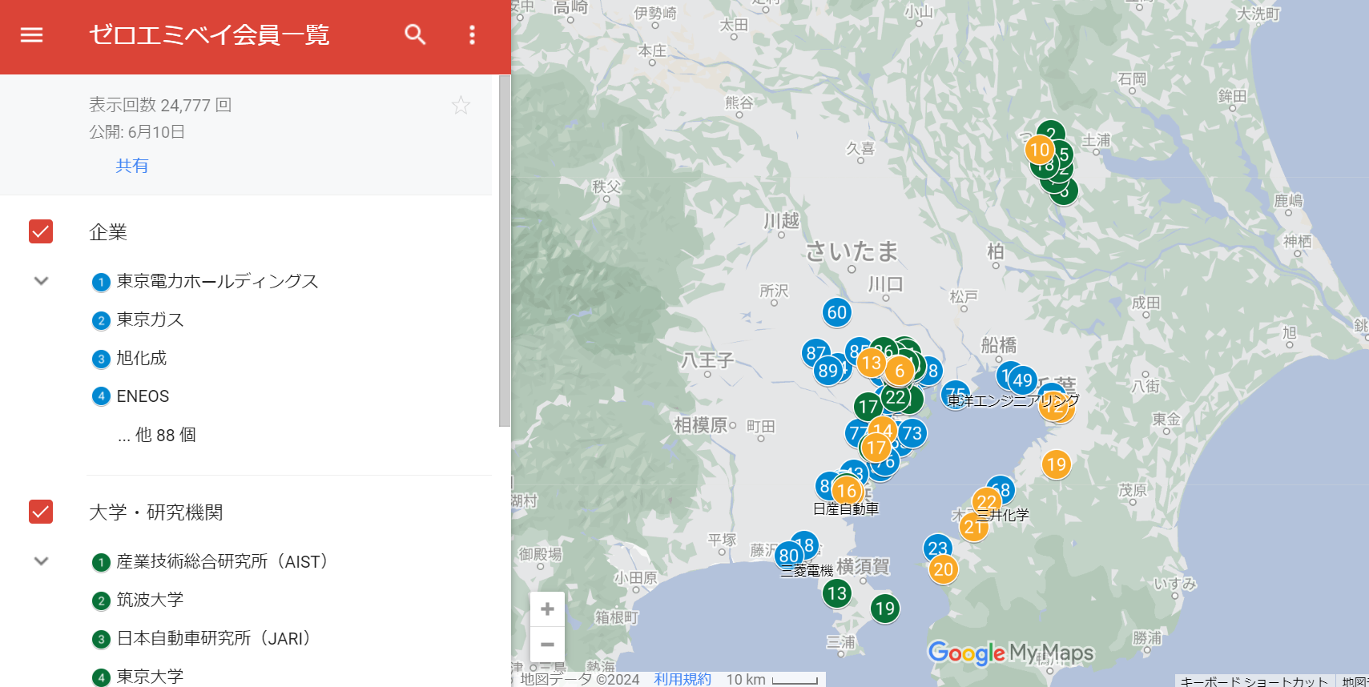This screenshot has height=687, width=1369.
Task: Zoom out on the map
Action: coord(547,644)
